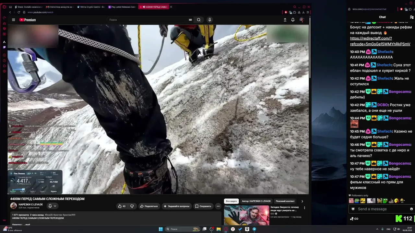
Task: Switch keyboard language via ENG indicator
Action: pyautogui.click(x=389, y=229)
